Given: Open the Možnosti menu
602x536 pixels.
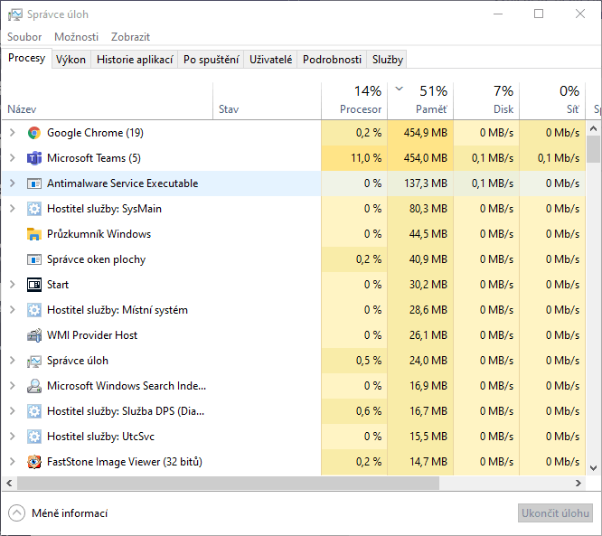Looking at the screenshot, I should tap(76, 37).
